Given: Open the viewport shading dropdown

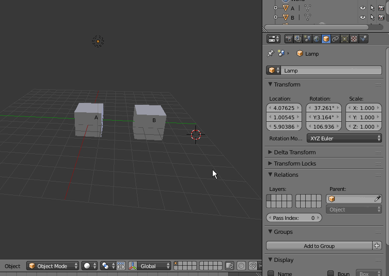Looking at the screenshot, I should (x=90, y=266).
